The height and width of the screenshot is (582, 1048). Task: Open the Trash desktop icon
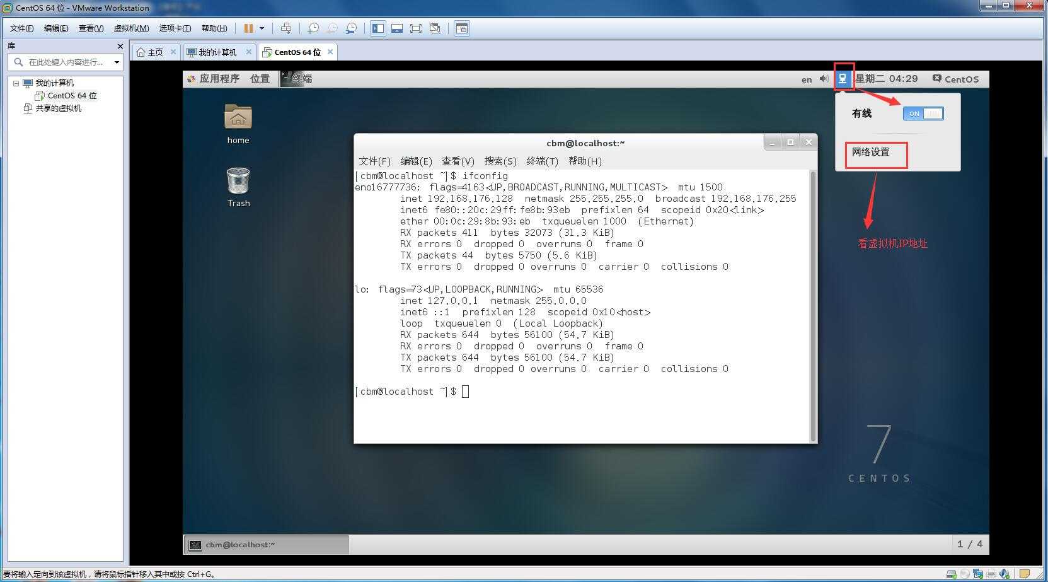tap(238, 187)
